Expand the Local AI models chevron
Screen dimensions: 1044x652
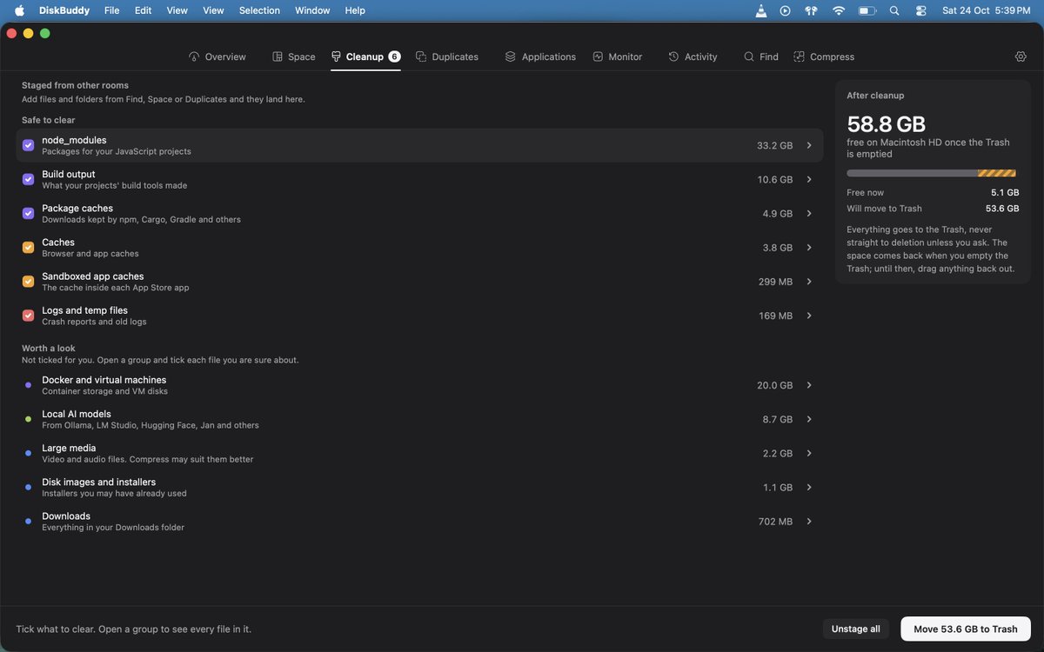click(809, 419)
